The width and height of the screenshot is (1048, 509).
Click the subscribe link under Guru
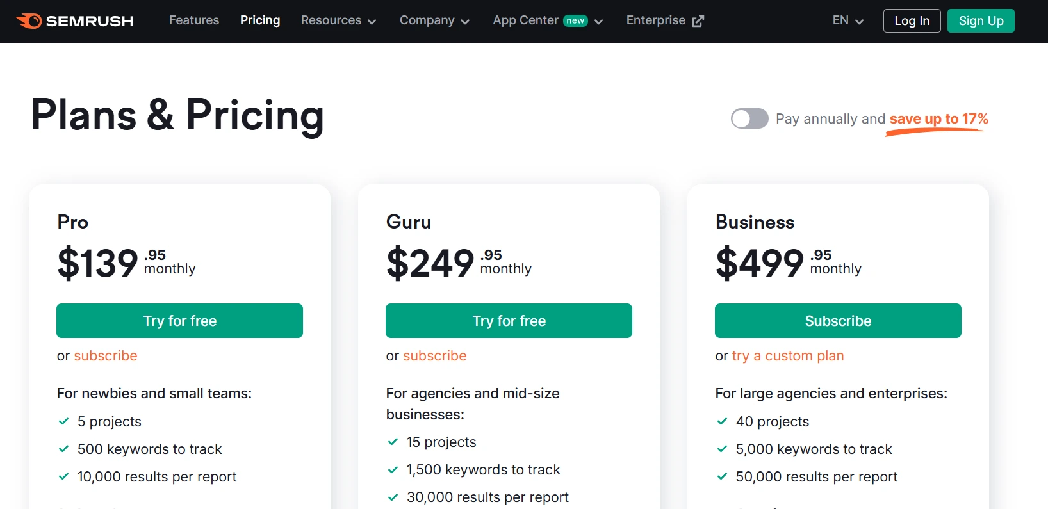click(x=435, y=355)
